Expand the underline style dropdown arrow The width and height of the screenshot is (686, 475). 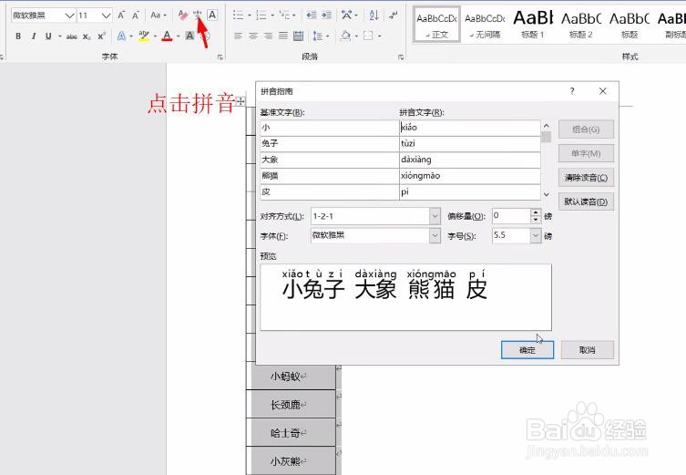pos(59,36)
